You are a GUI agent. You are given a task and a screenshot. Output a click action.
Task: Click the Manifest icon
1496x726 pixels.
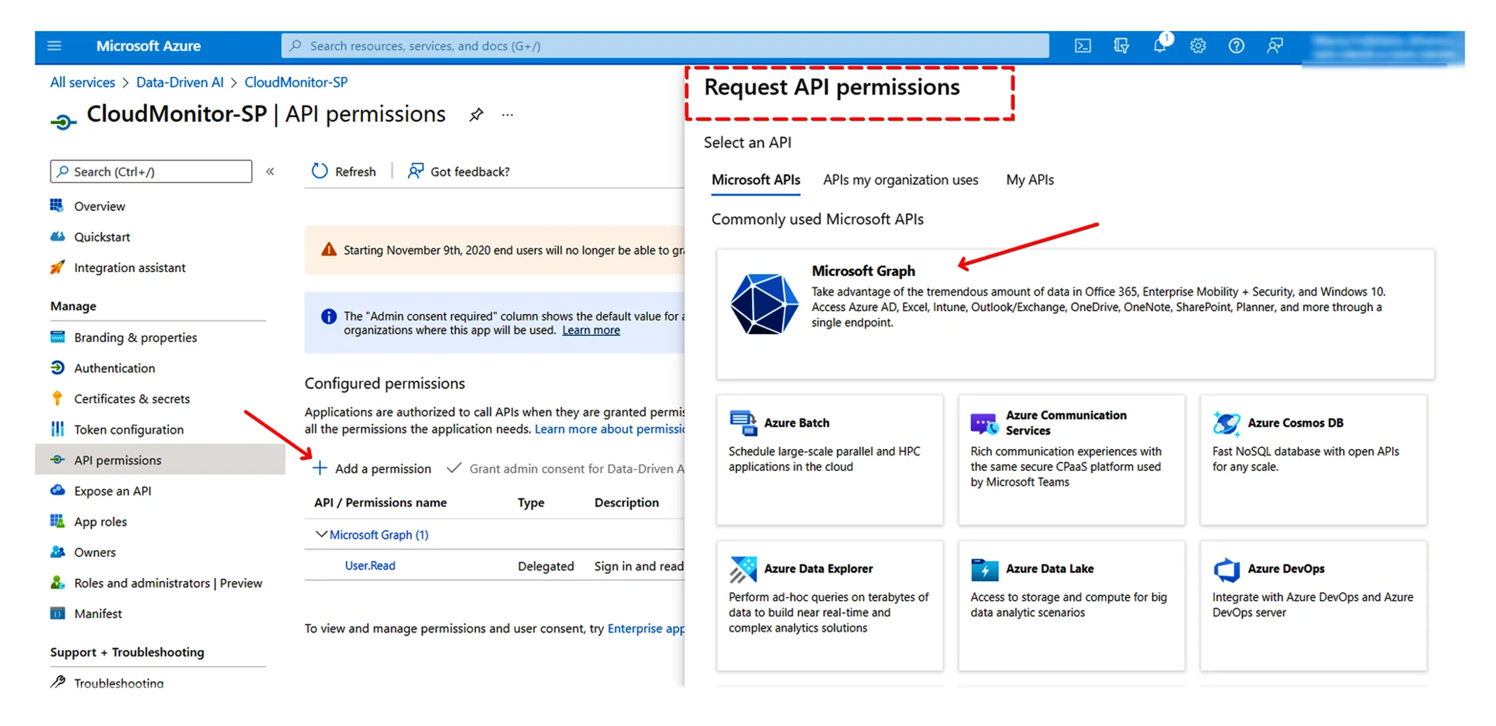57,613
